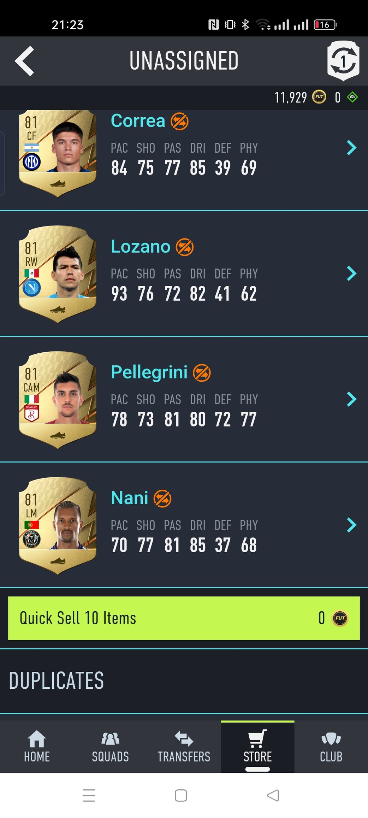
Task: Expand Nani's item details chevron
Action: coord(351,525)
